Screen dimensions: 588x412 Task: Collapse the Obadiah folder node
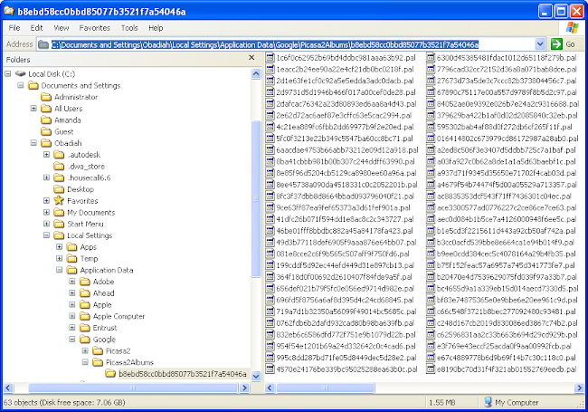(33, 143)
